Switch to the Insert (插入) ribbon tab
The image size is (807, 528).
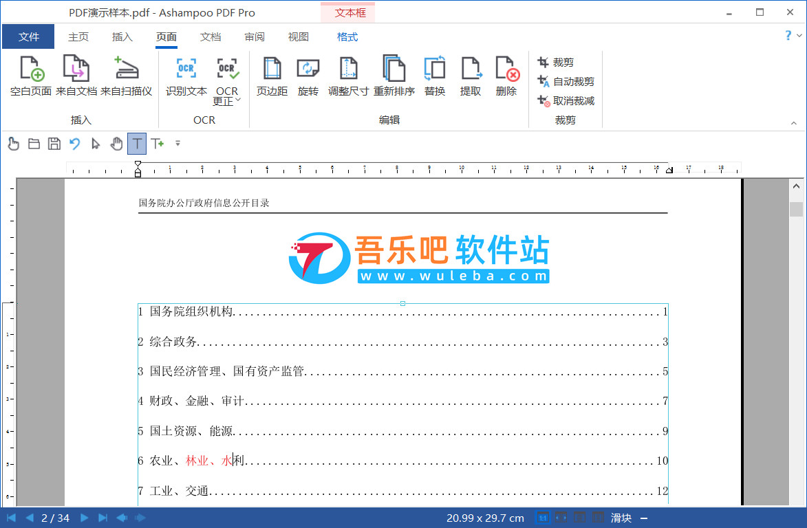coord(122,36)
